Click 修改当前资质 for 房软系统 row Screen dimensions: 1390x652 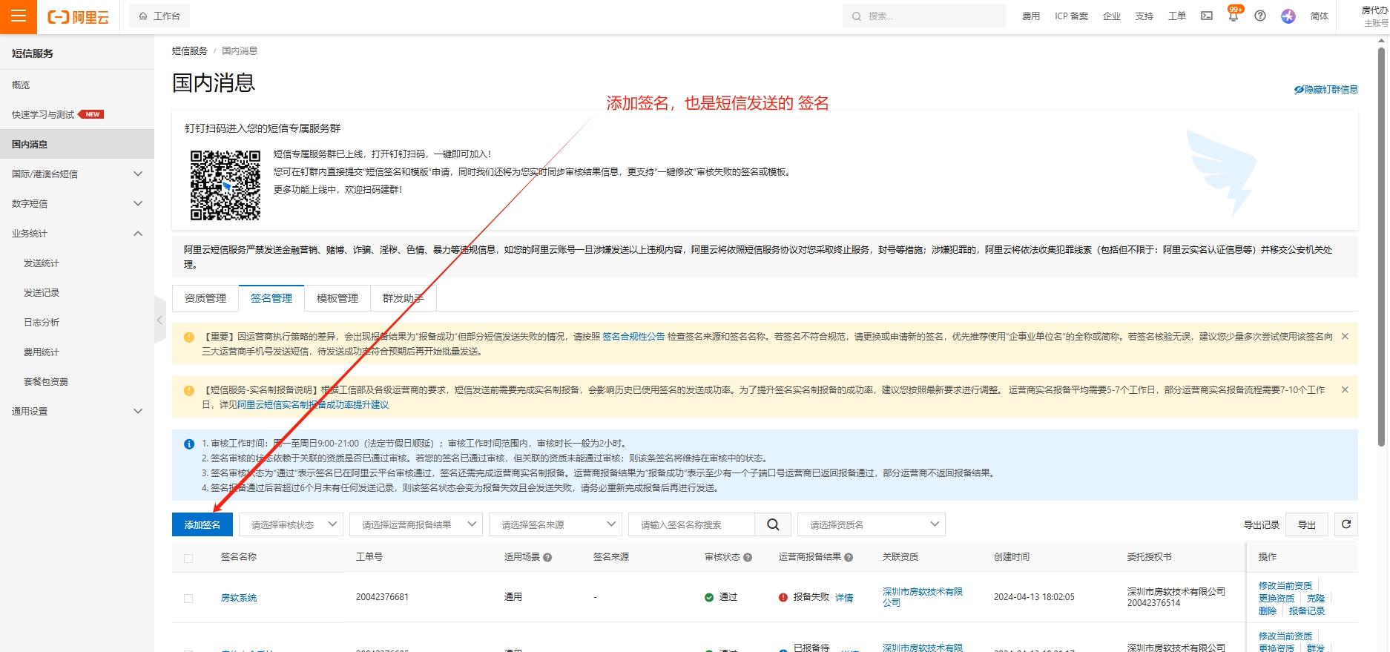[1285, 585]
